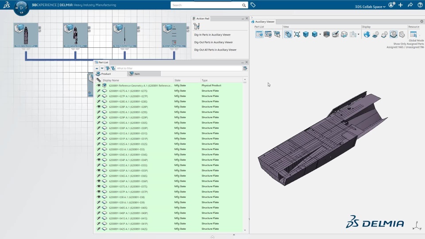Select the Part List panel tab
425x239 pixels.
click(101, 62)
